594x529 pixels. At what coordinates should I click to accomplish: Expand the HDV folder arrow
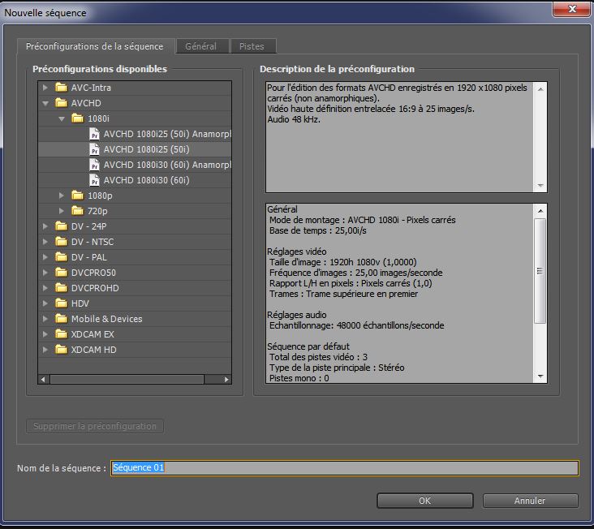click(45, 303)
